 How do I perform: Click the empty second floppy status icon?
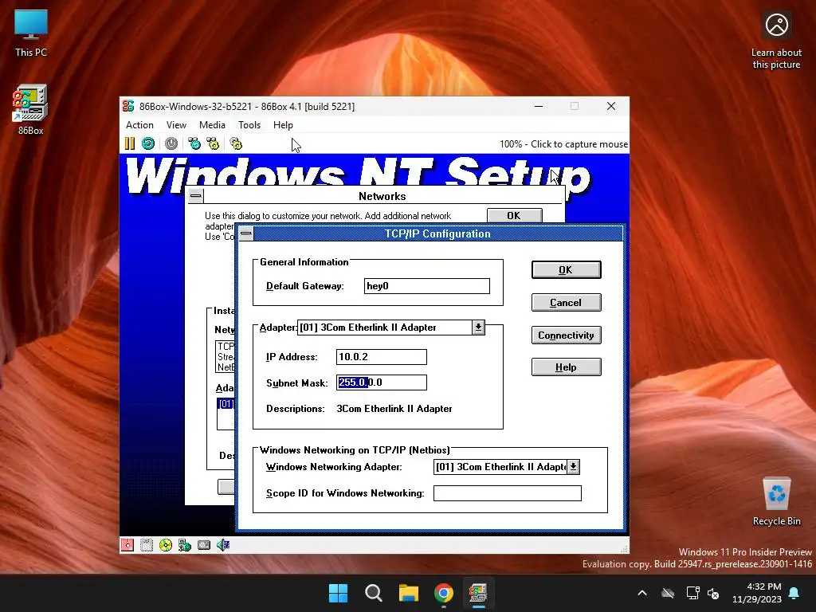[147, 545]
